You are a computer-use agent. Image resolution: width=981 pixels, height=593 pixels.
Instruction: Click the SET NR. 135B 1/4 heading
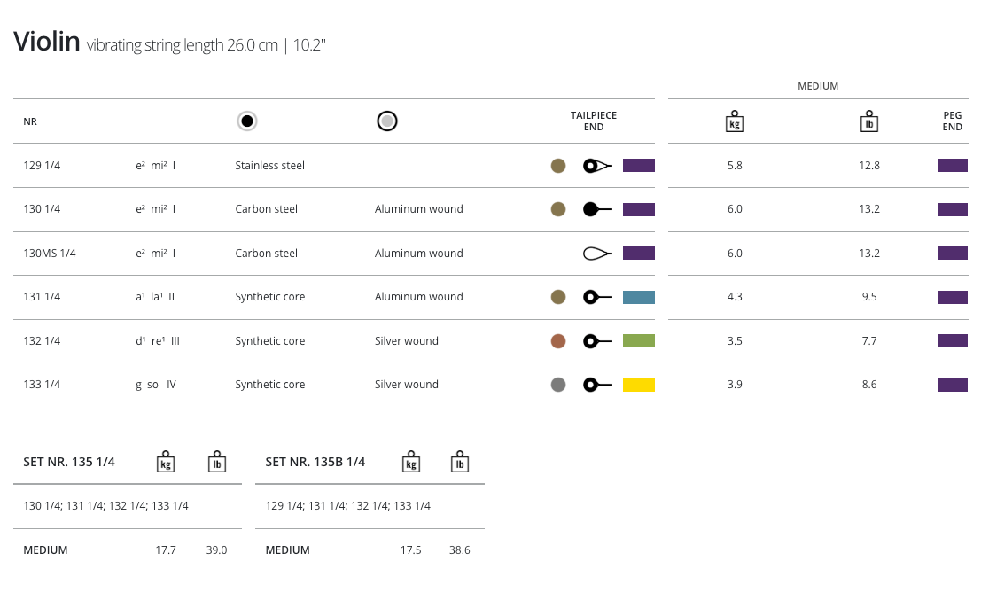click(x=315, y=462)
